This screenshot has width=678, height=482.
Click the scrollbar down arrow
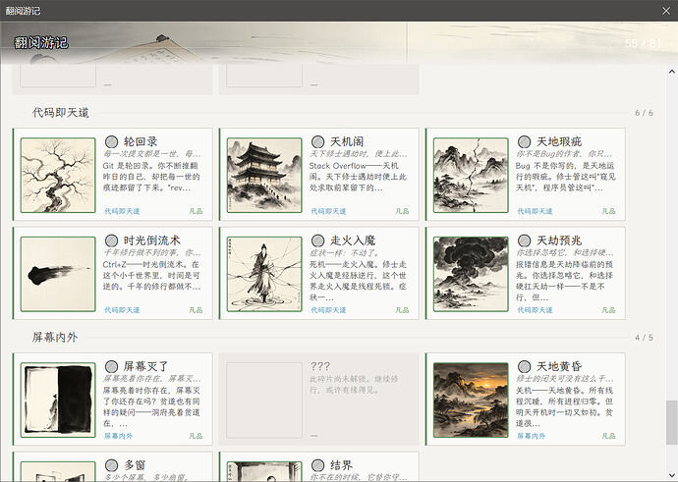(x=671, y=475)
